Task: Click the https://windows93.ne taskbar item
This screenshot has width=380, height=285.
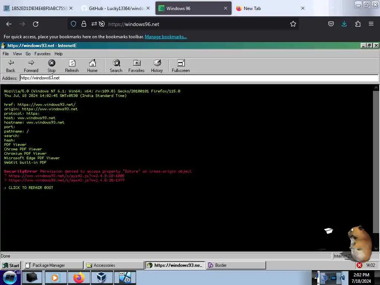Action: 175,265
